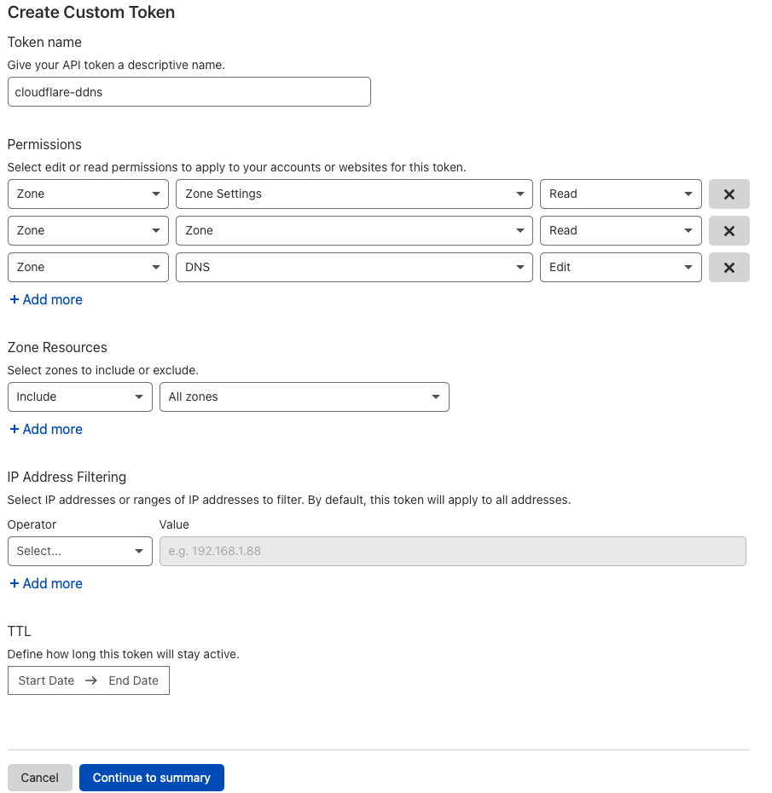Click the IP address Value field

452,552
